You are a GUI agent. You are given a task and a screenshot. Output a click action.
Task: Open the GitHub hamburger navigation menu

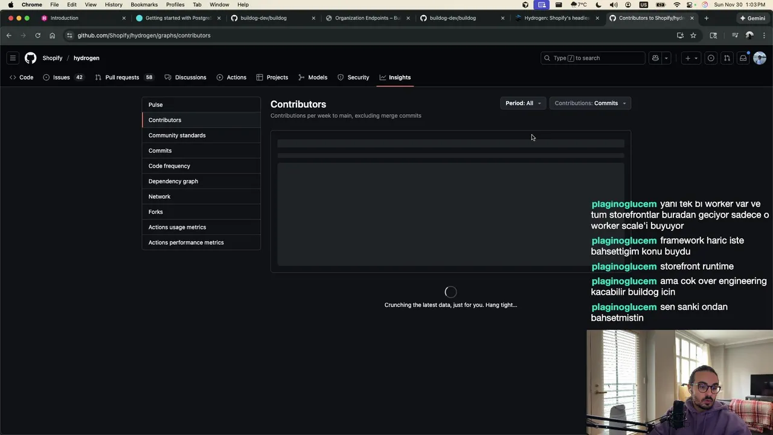13,58
